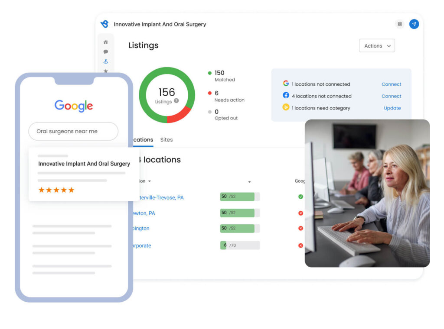Viewport: 444px width, 329px height.
Task: Click the Google logo status icon
Action: pos(286,84)
